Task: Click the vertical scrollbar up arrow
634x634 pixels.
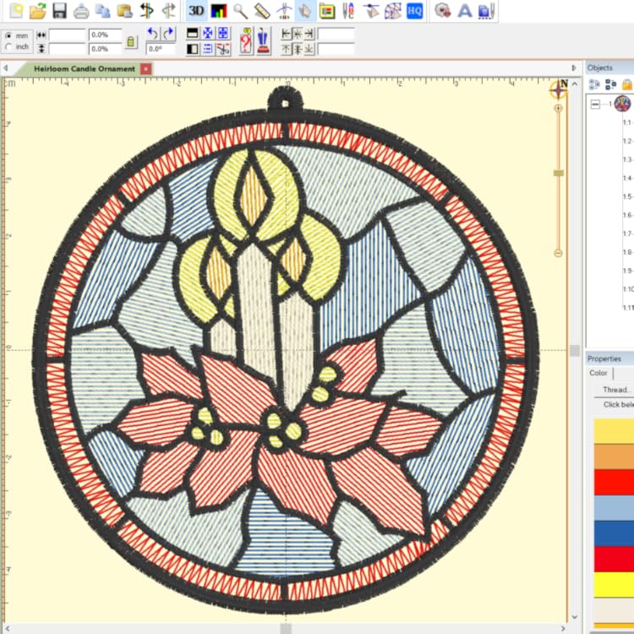Action: (x=575, y=84)
